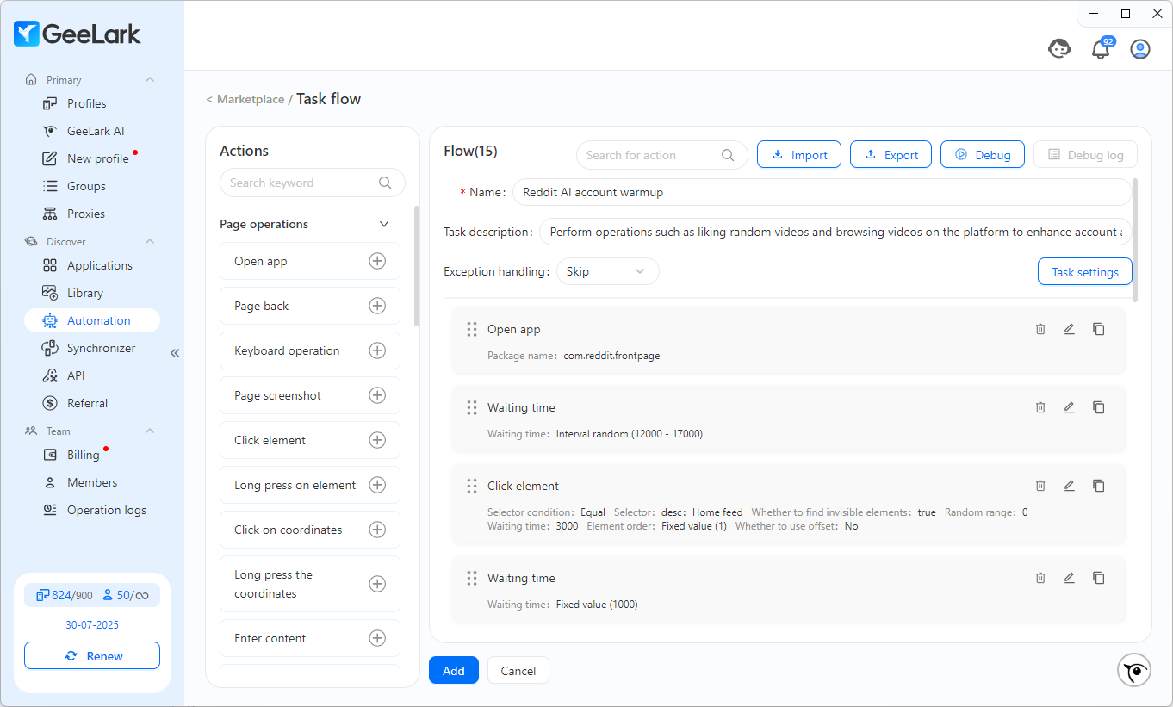Go back to Marketplace breadcrumb
Viewport: 1173px width, 707px height.
(251, 99)
